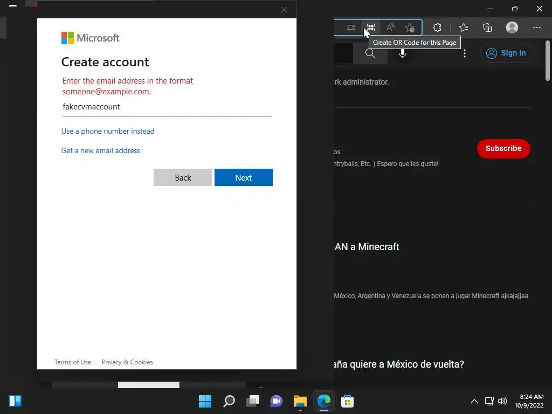Open Edge Settings and more menu
Image resolution: width=552 pixels, height=414 pixels.
(x=536, y=27)
